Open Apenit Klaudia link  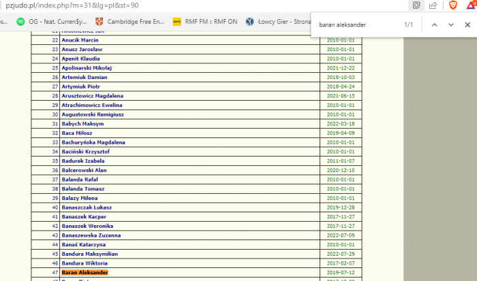point(80,59)
